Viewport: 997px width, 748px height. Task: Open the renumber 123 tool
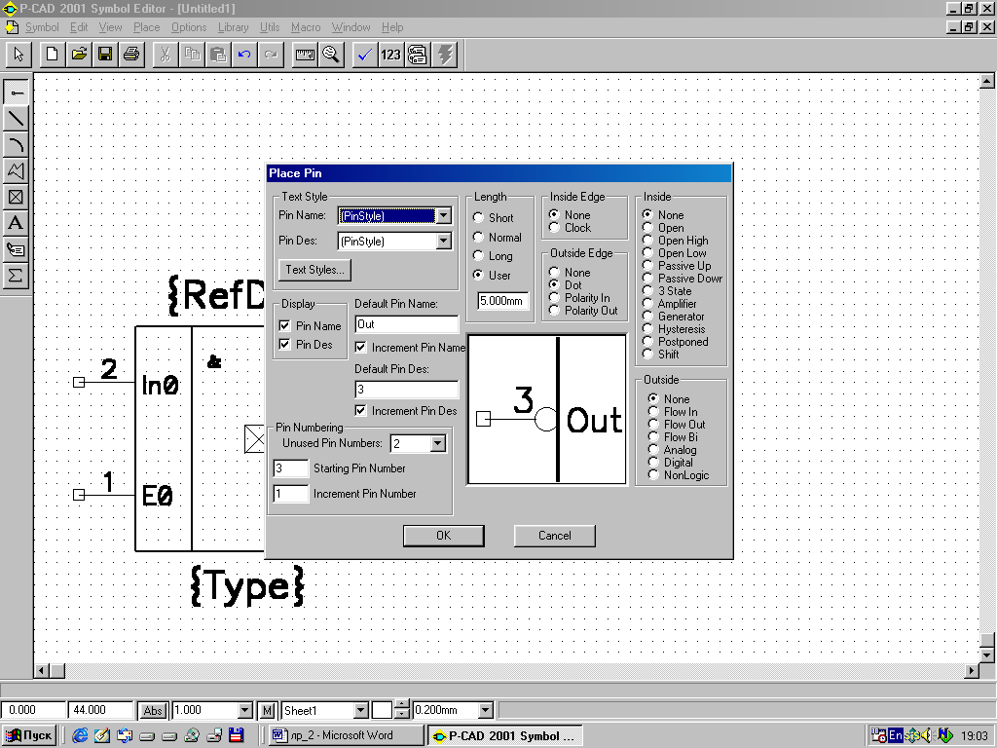[391, 55]
